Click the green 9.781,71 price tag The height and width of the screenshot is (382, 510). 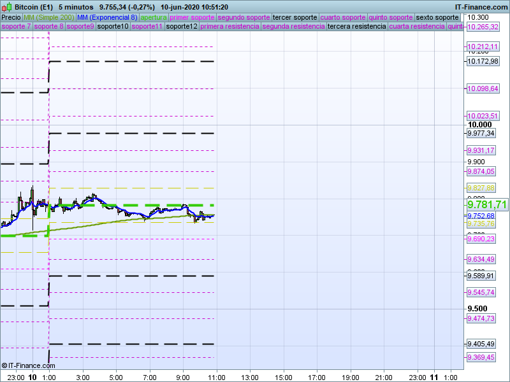pos(487,204)
